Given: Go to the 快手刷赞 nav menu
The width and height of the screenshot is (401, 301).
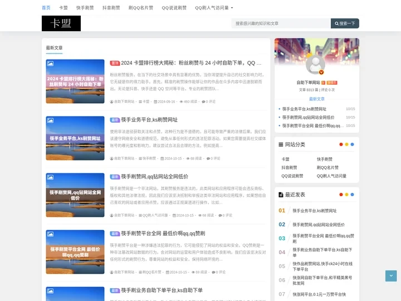Looking at the screenshot, I should [85, 8].
